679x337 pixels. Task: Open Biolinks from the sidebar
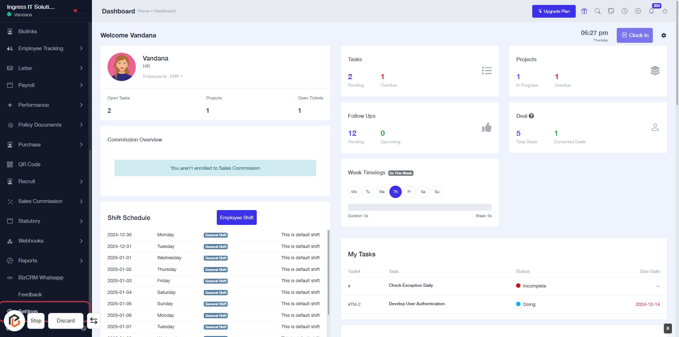(28, 31)
